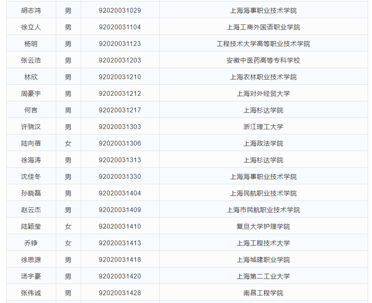This screenshot has width=372, height=303.
Task: Select the name 何言
Action: tap(31, 110)
